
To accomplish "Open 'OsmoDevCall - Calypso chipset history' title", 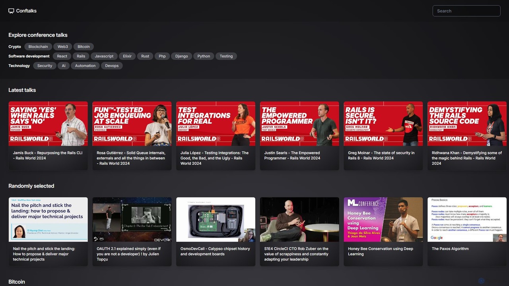I will tap(215, 251).
